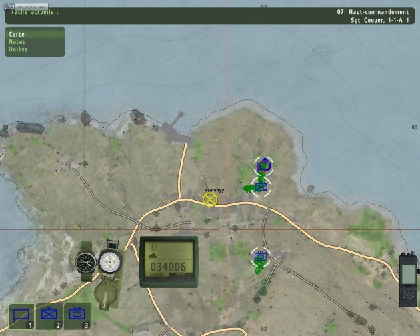Click the handheld radio at right edge

click(407, 279)
